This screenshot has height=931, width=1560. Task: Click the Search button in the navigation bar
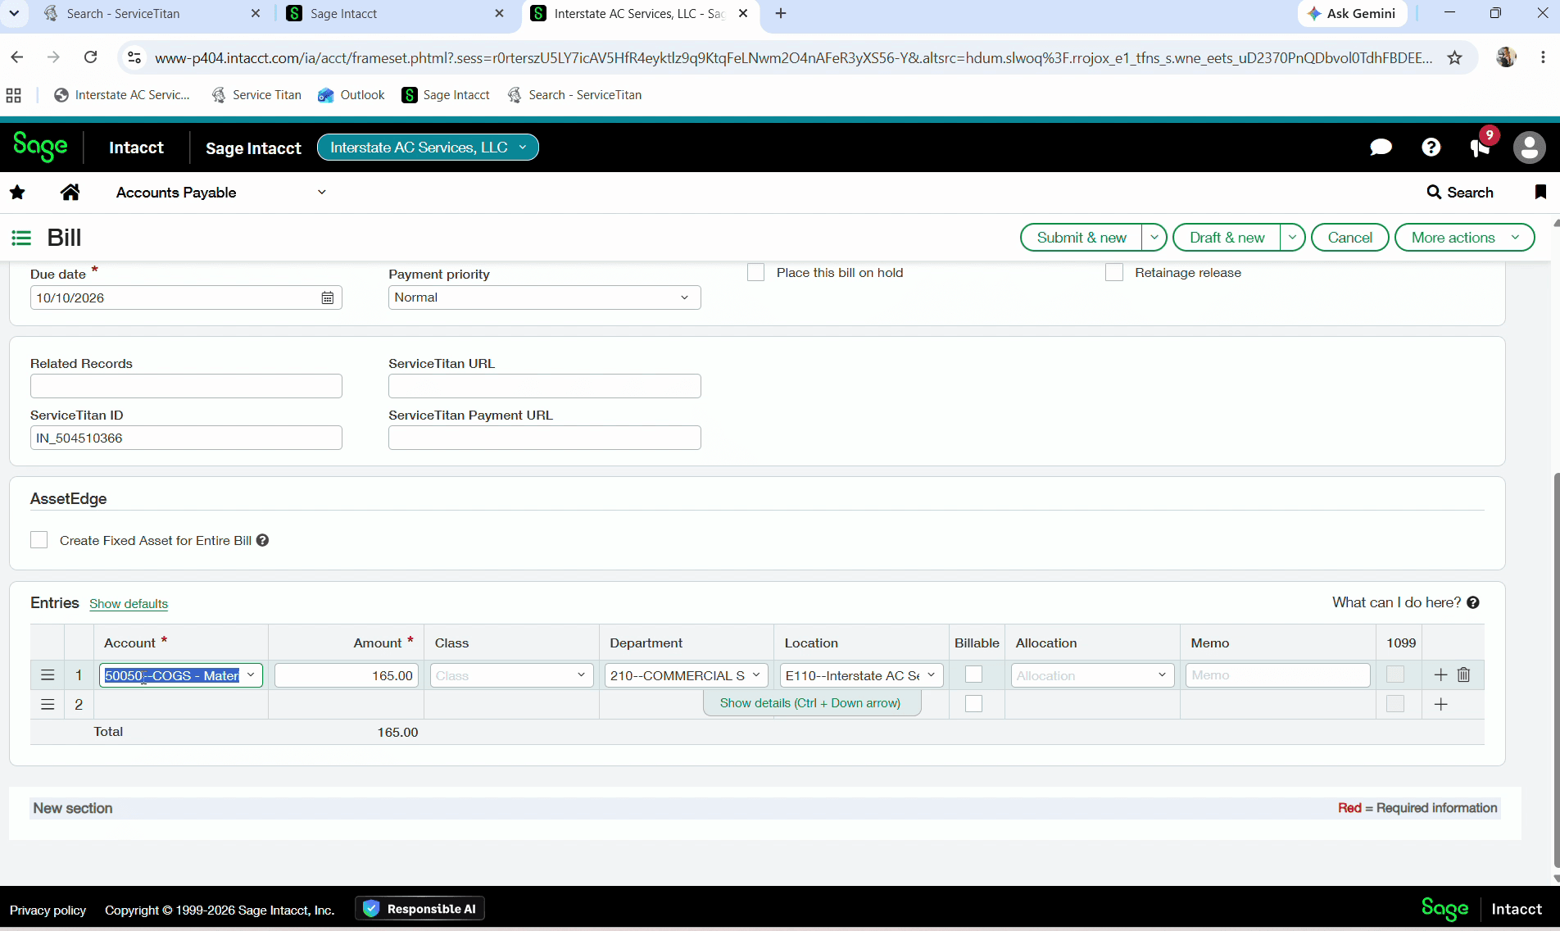1460,193
